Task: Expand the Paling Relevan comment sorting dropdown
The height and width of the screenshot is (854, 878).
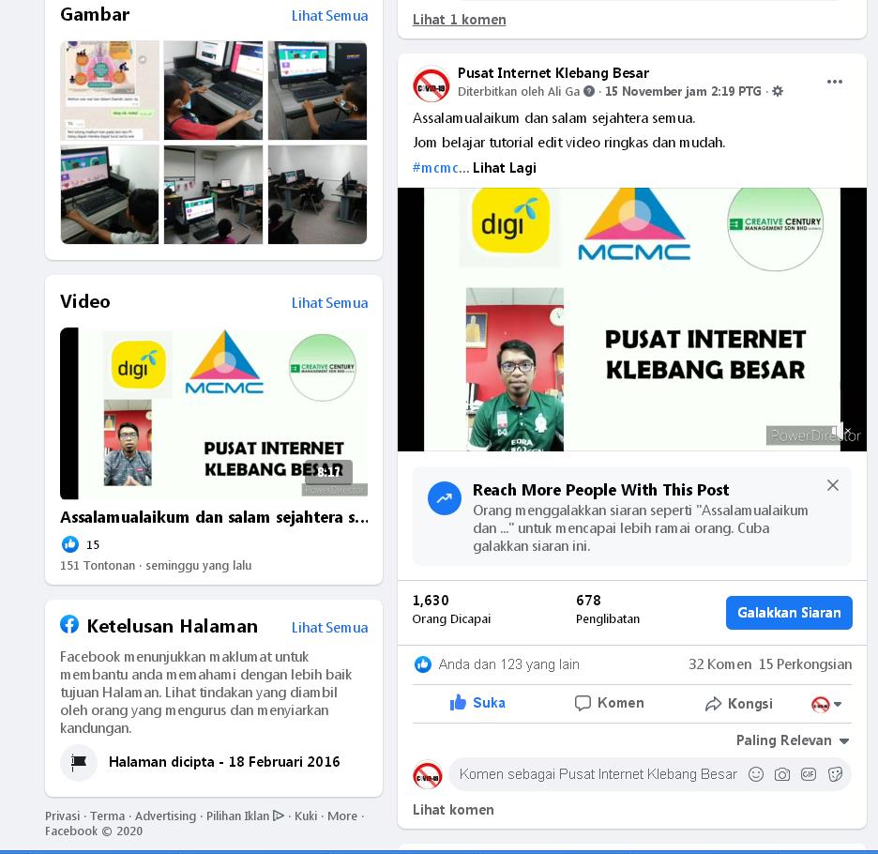Action: point(793,740)
